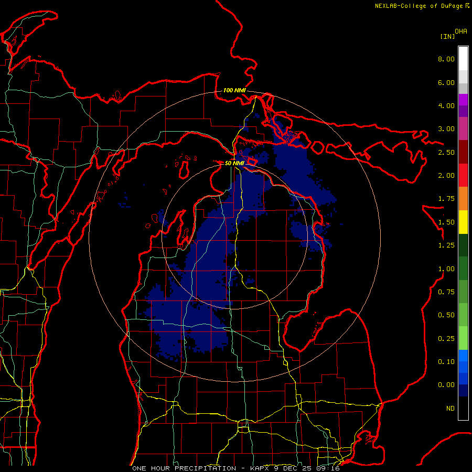Select the 2.00 legend value
Screen dimensions: 472x472
coord(446,176)
